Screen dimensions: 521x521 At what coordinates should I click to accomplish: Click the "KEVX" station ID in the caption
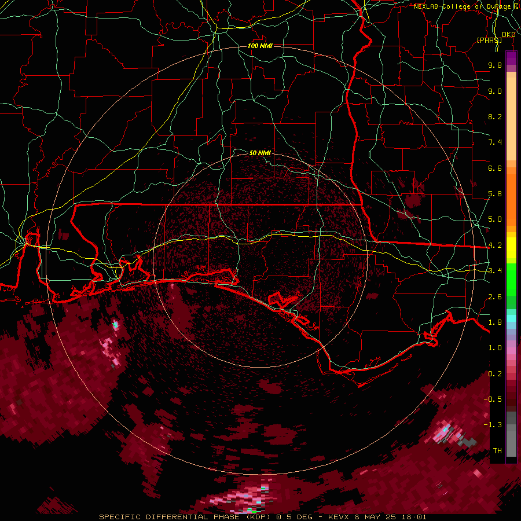click(x=338, y=517)
